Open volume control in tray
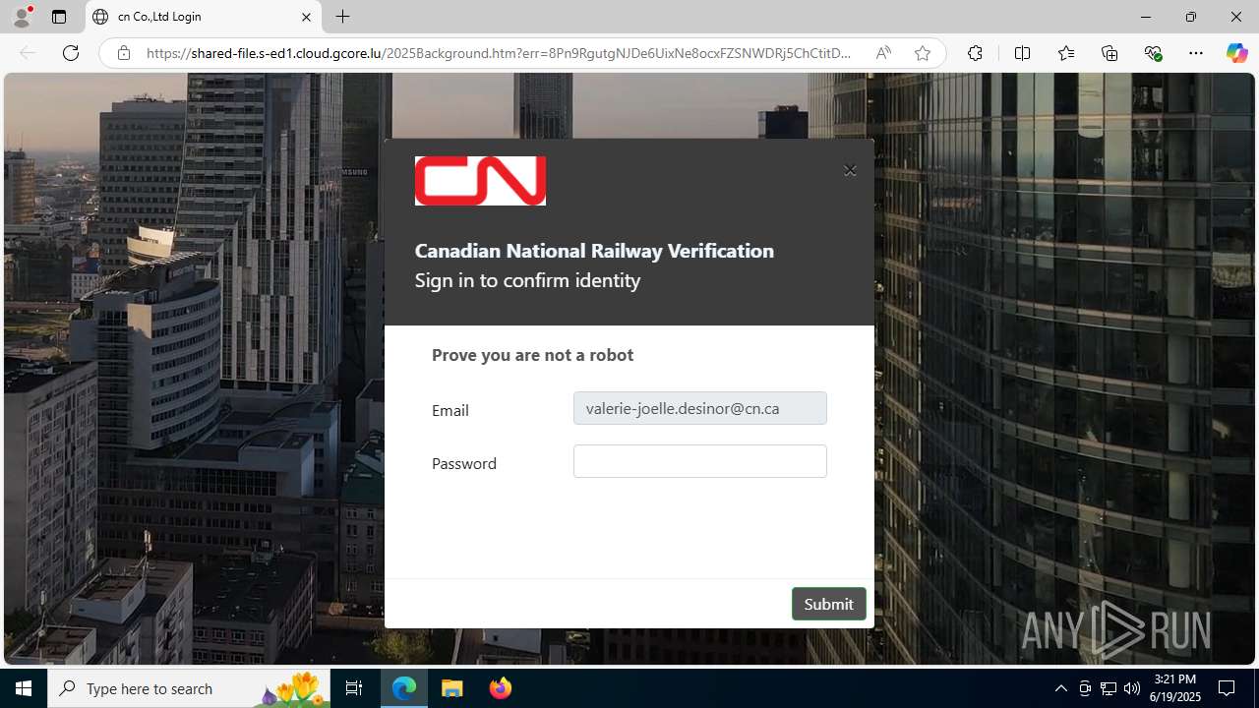This screenshot has width=1259, height=708. (x=1131, y=688)
